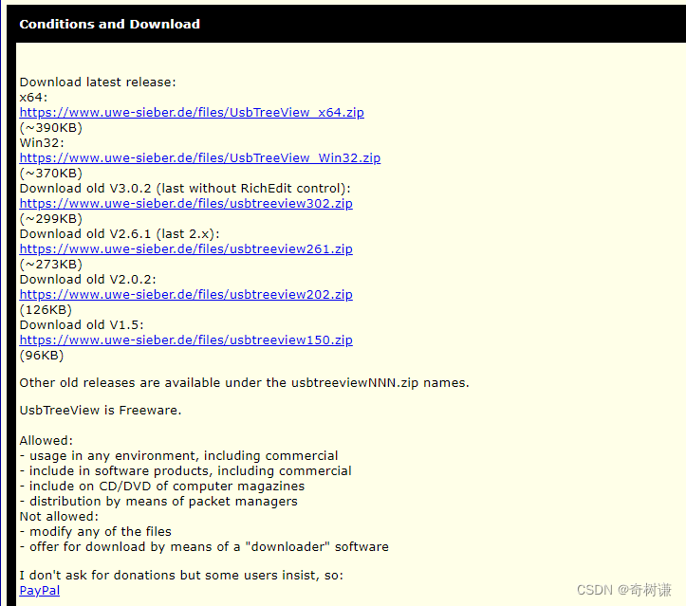Download old version usbtreeview150.zip
Screen dimensions: 686x606
tap(186, 340)
